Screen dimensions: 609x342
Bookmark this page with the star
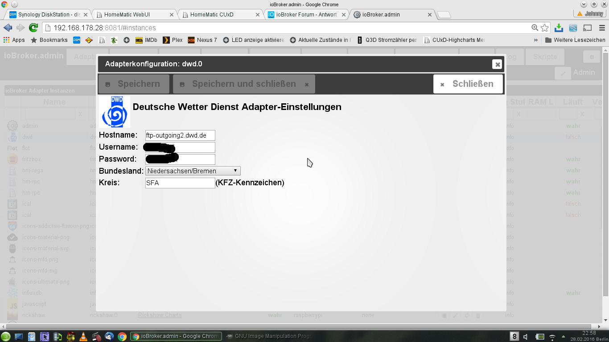545,28
